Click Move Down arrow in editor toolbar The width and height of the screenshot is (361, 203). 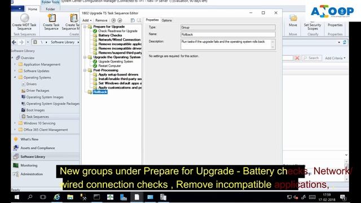(120, 20)
